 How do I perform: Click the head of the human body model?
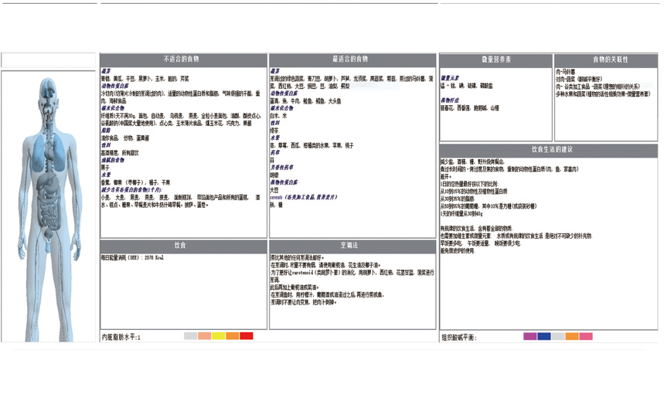tap(47, 91)
